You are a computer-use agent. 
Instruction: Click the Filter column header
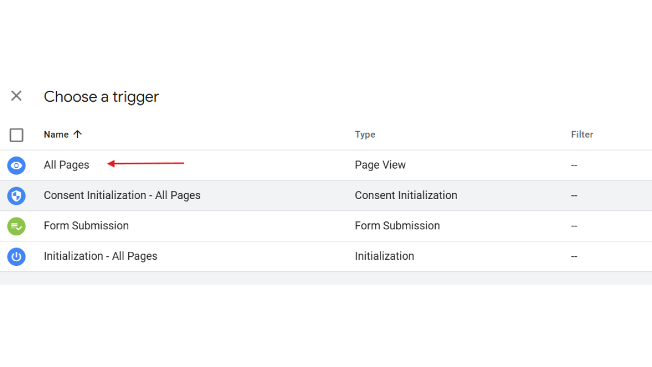pyautogui.click(x=582, y=134)
